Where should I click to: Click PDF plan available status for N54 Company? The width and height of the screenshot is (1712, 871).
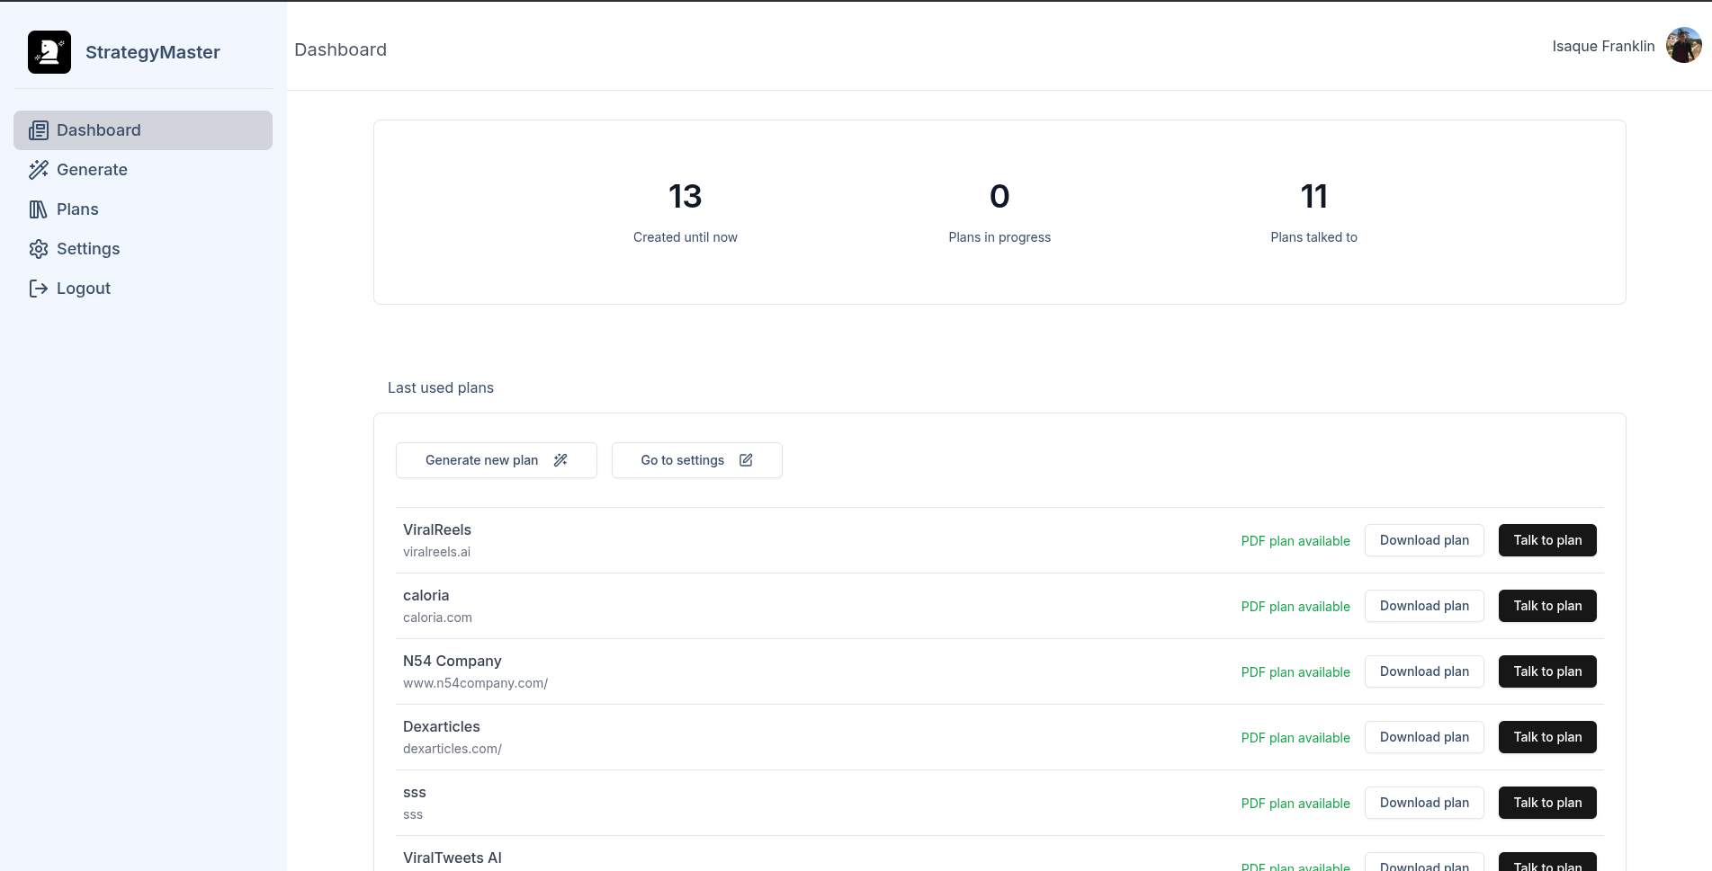click(x=1295, y=672)
